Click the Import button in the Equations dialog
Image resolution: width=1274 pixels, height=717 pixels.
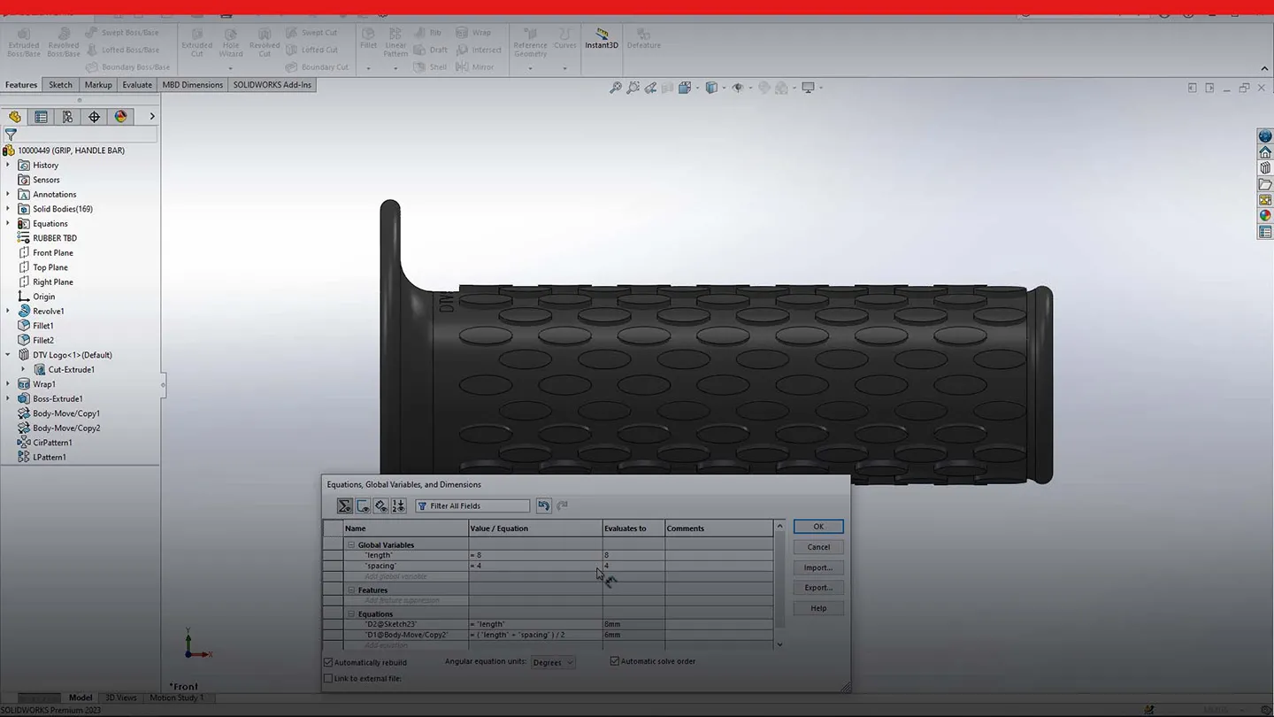click(x=817, y=567)
